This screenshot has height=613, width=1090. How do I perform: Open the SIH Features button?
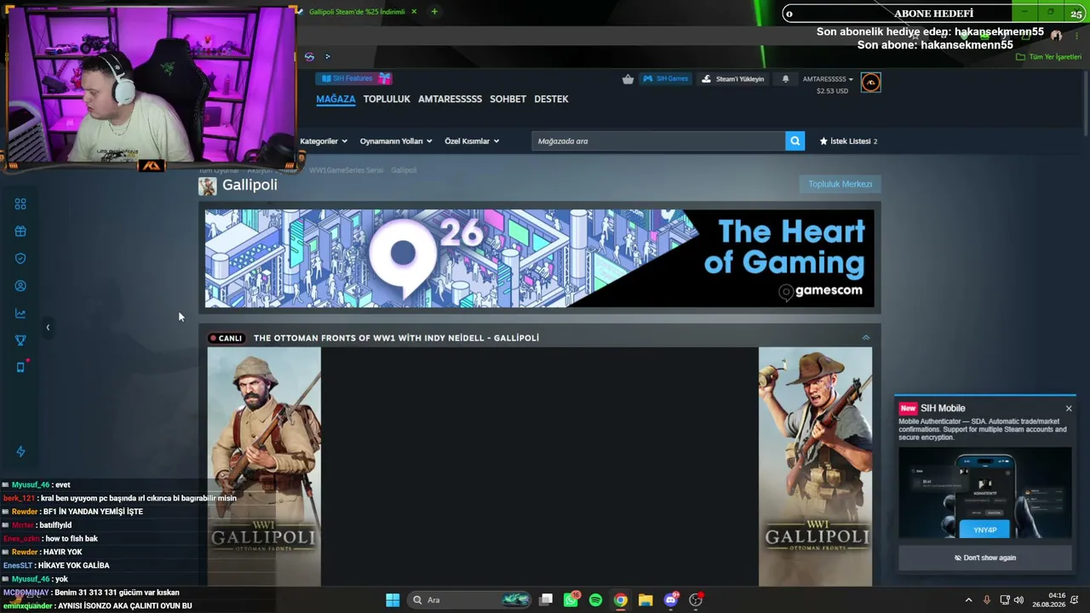[353, 78]
